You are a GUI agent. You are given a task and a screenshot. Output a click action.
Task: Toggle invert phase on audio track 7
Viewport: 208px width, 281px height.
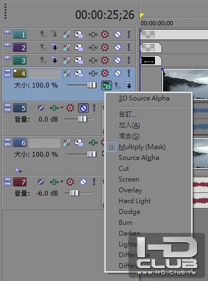[x=41, y=182]
